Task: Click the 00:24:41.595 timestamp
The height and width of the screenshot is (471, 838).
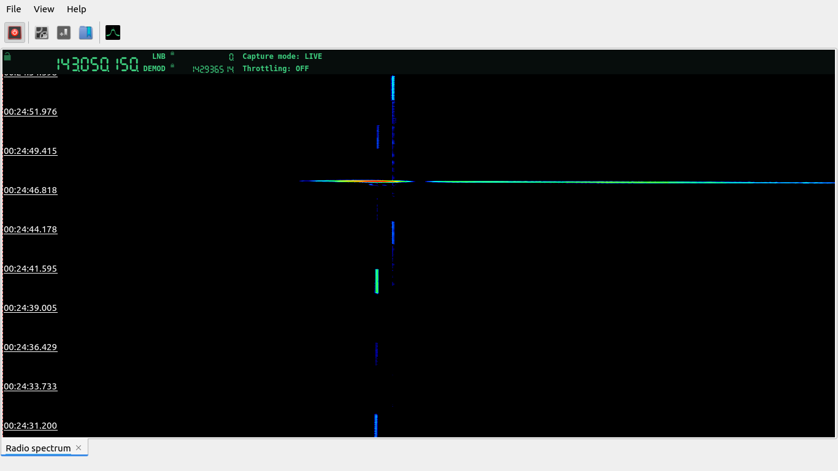Action: [x=30, y=269]
